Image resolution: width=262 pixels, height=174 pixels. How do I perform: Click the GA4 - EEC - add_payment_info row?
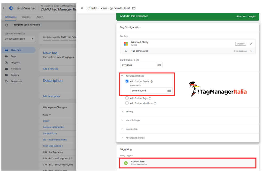(58, 159)
